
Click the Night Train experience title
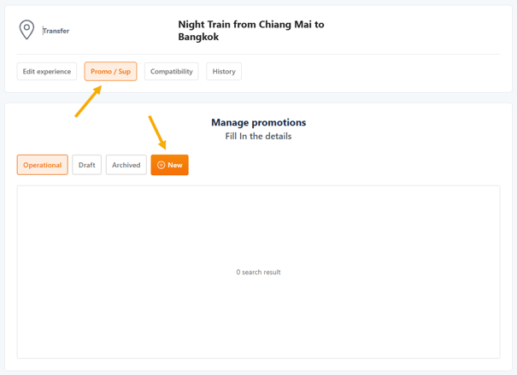[251, 31]
